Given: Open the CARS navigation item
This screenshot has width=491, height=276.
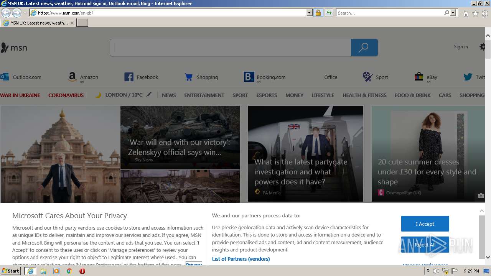Looking at the screenshot, I should pyautogui.click(x=445, y=95).
